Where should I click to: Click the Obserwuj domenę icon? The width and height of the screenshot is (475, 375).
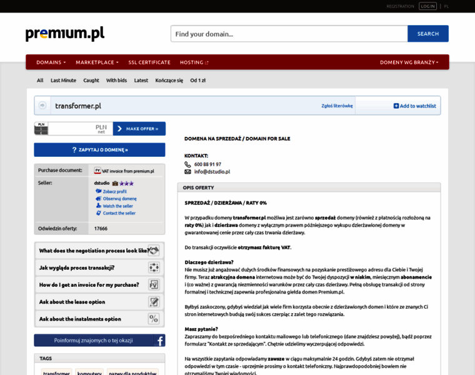[99, 198]
